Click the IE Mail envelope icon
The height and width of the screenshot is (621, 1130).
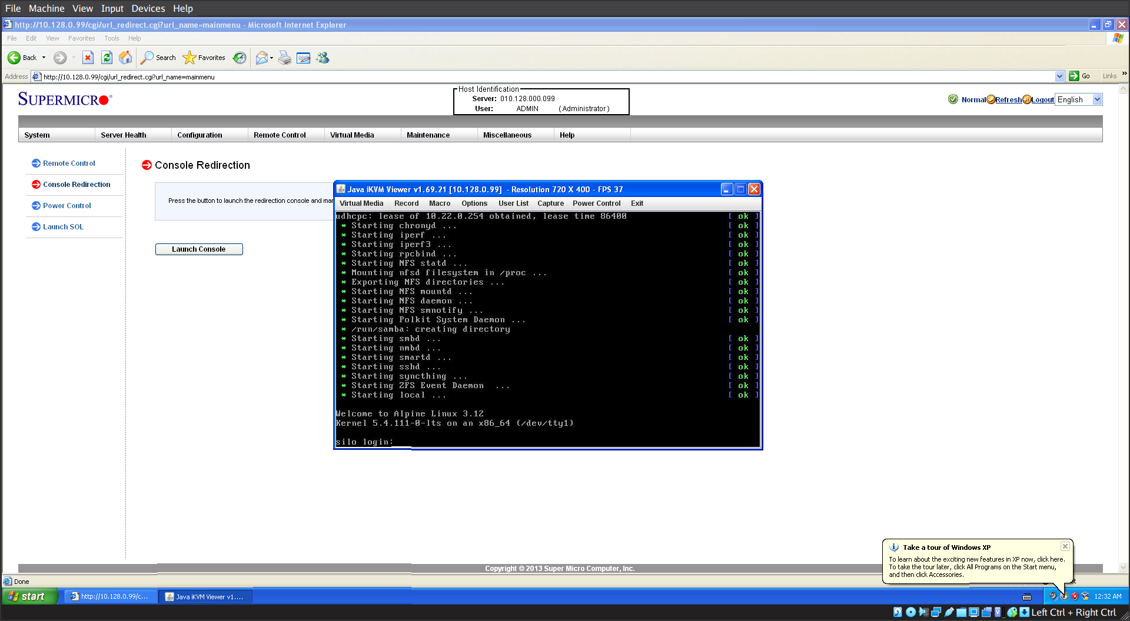(262, 58)
